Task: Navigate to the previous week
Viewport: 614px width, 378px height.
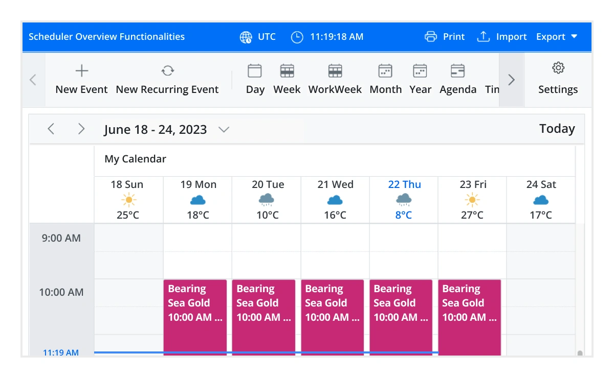Action: coord(51,129)
